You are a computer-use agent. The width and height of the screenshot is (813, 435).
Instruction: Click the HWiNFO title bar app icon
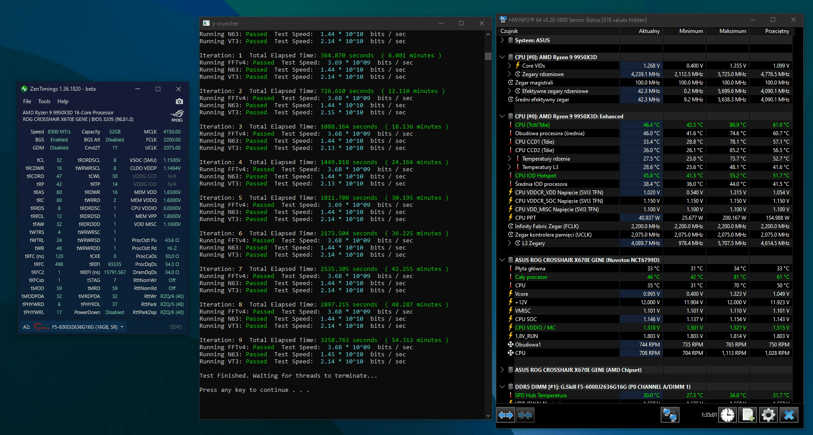point(503,20)
